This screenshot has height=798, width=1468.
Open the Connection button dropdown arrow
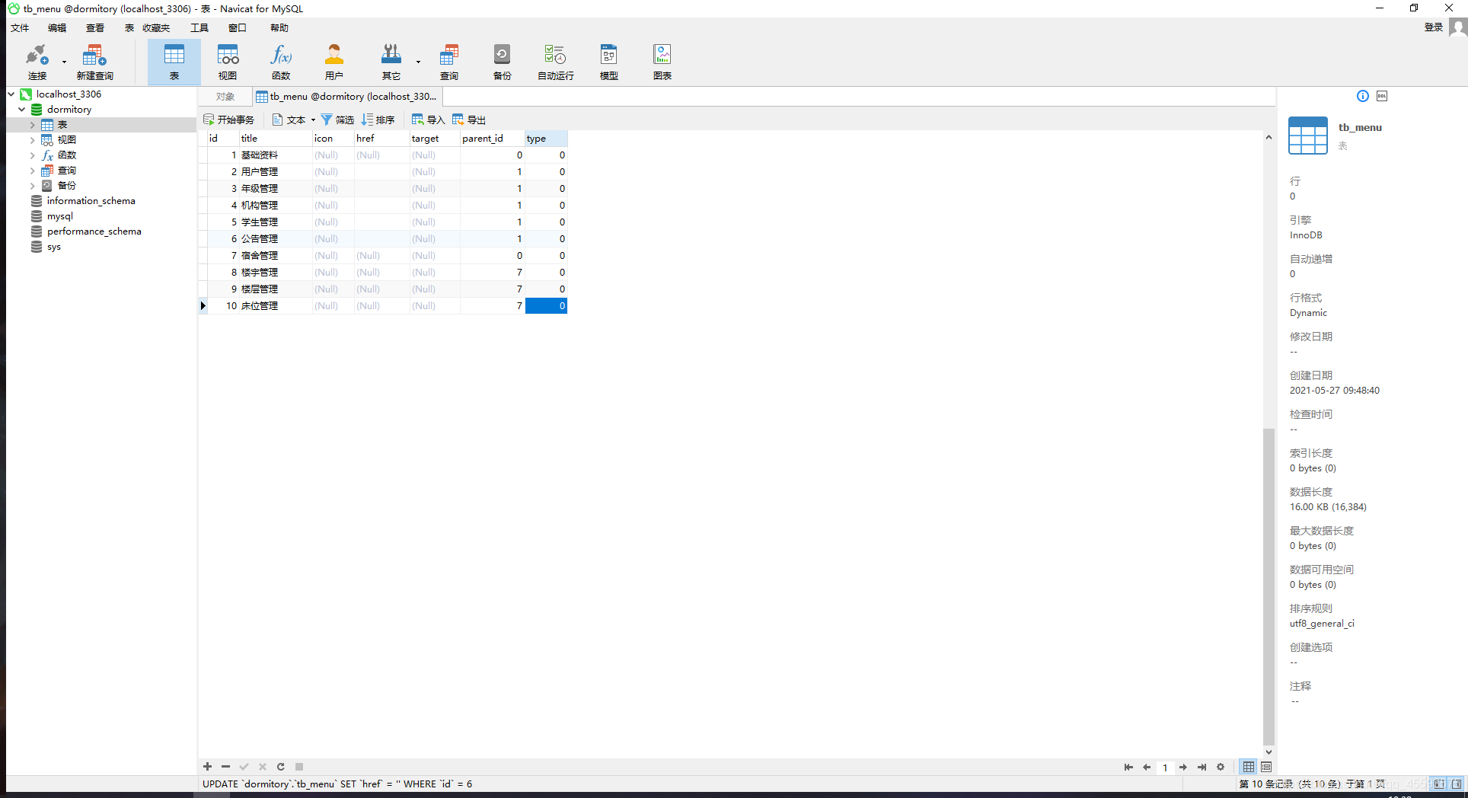point(64,62)
